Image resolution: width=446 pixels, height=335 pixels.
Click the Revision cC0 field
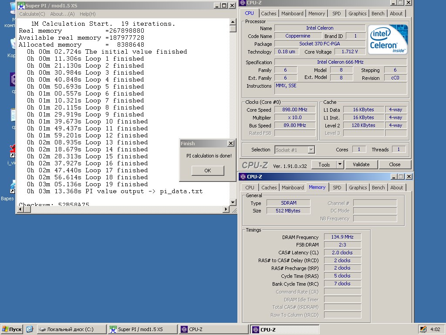[395, 78]
